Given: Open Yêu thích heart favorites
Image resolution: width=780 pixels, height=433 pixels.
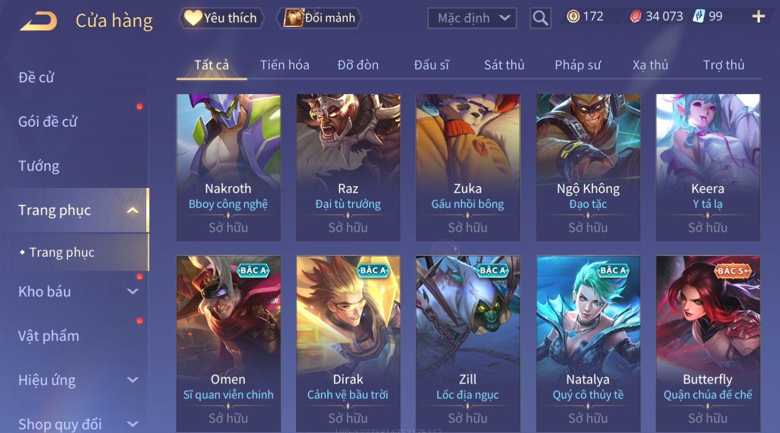Looking at the screenshot, I should [221, 18].
